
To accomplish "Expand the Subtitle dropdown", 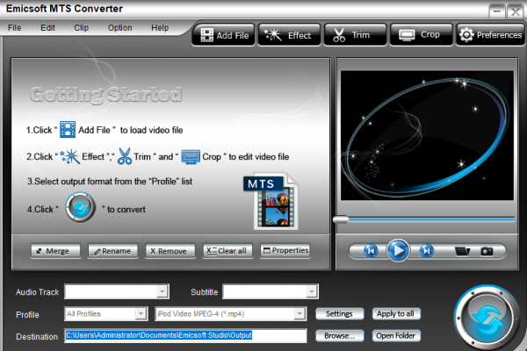I will coord(312,291).
